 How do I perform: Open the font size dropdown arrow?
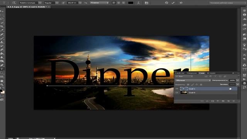click(x=80, y=3)
